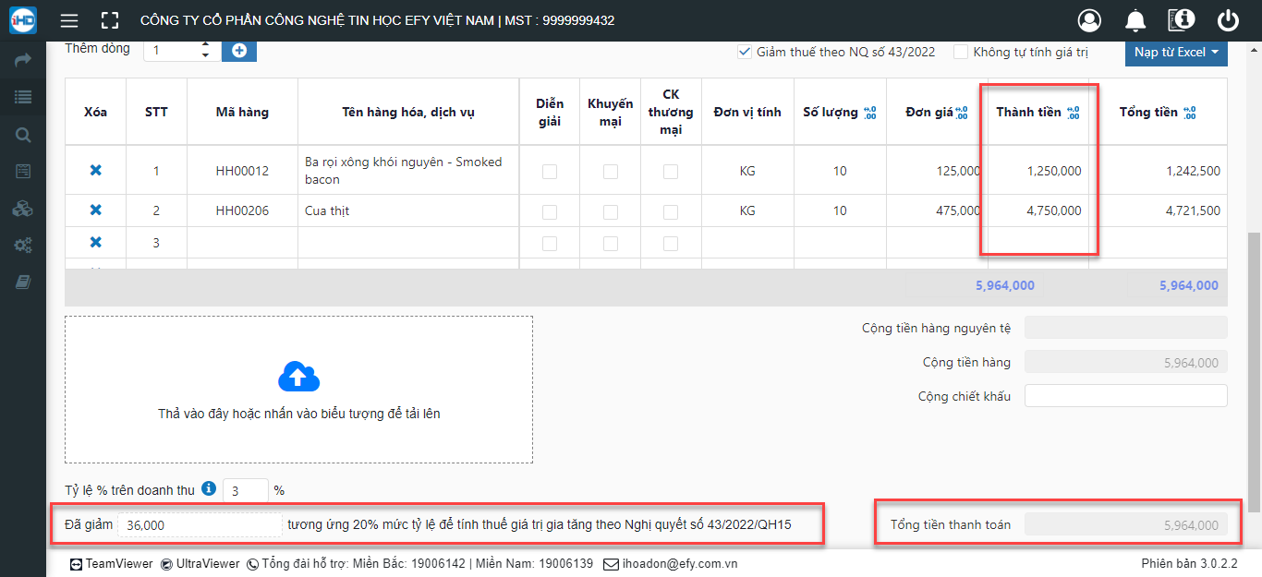
Task: Click the TeamViewer link in footer
Action: point(112,563)
